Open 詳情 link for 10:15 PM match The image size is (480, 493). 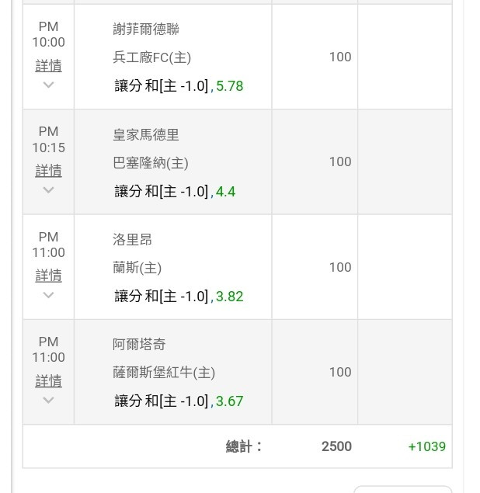pyautogui.click(x=48, y=171)
